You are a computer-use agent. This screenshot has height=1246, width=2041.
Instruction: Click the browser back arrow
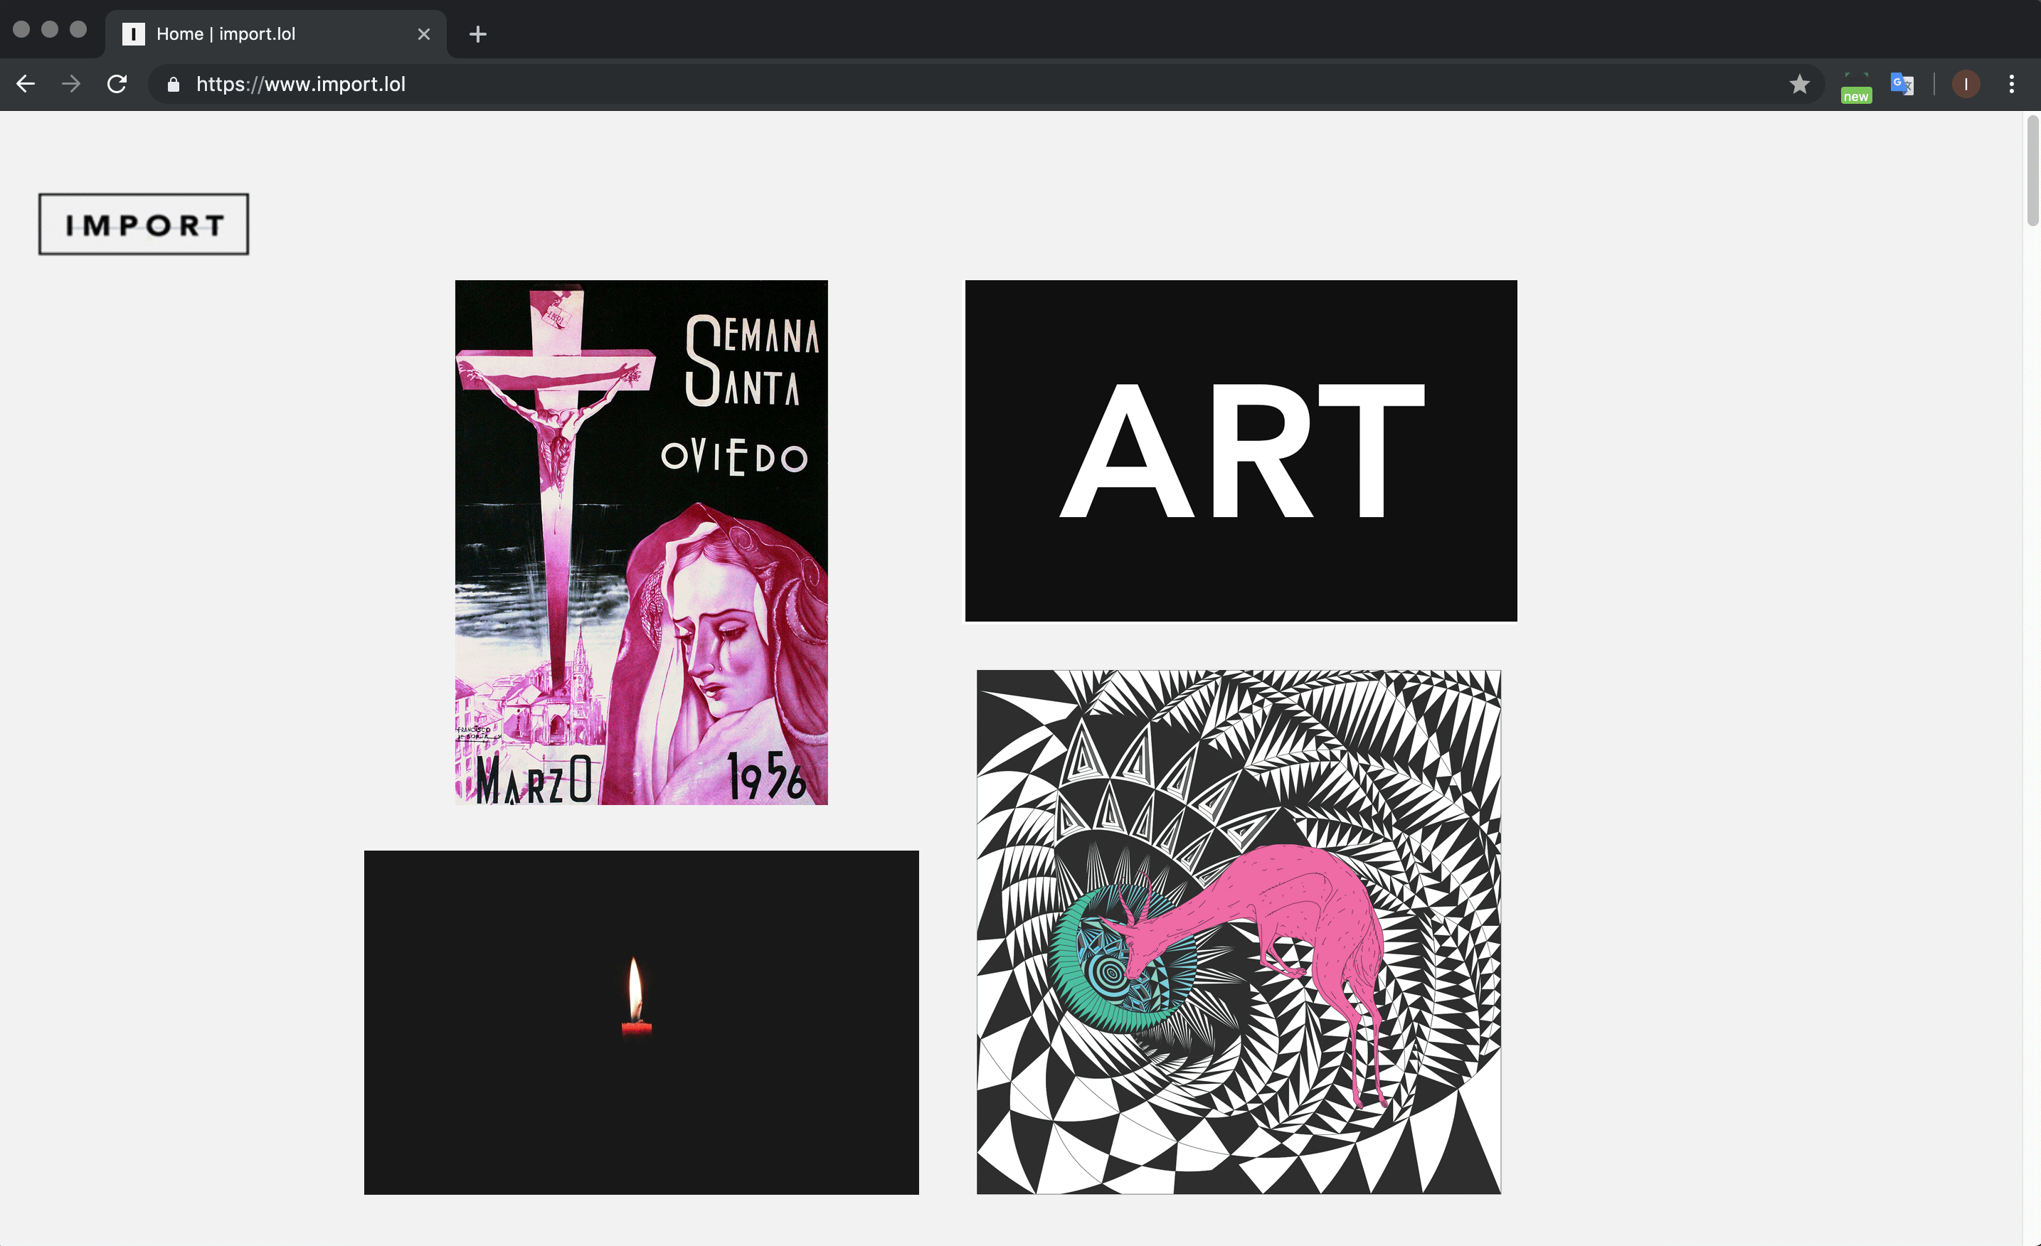pos(26,84)
